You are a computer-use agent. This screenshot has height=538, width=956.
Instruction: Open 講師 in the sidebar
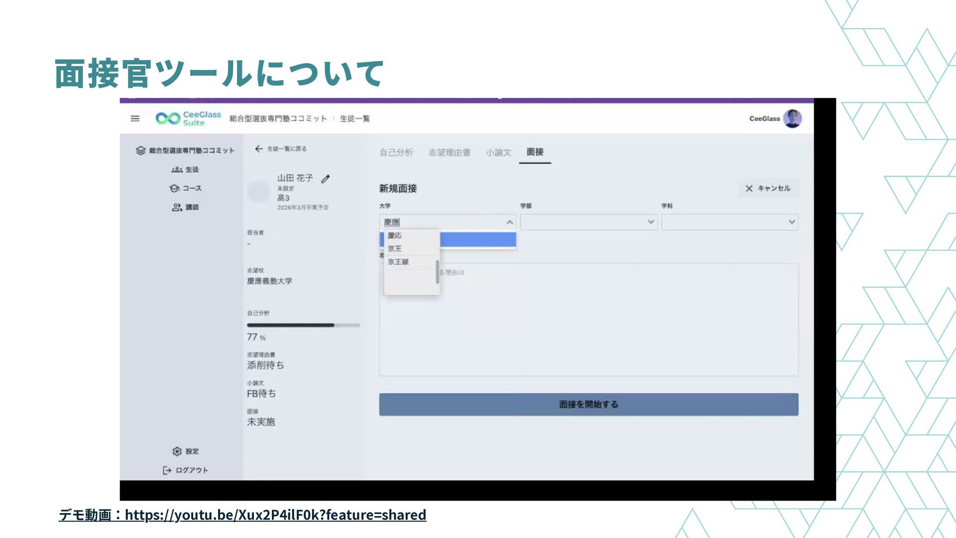click(x=185, y=207)
